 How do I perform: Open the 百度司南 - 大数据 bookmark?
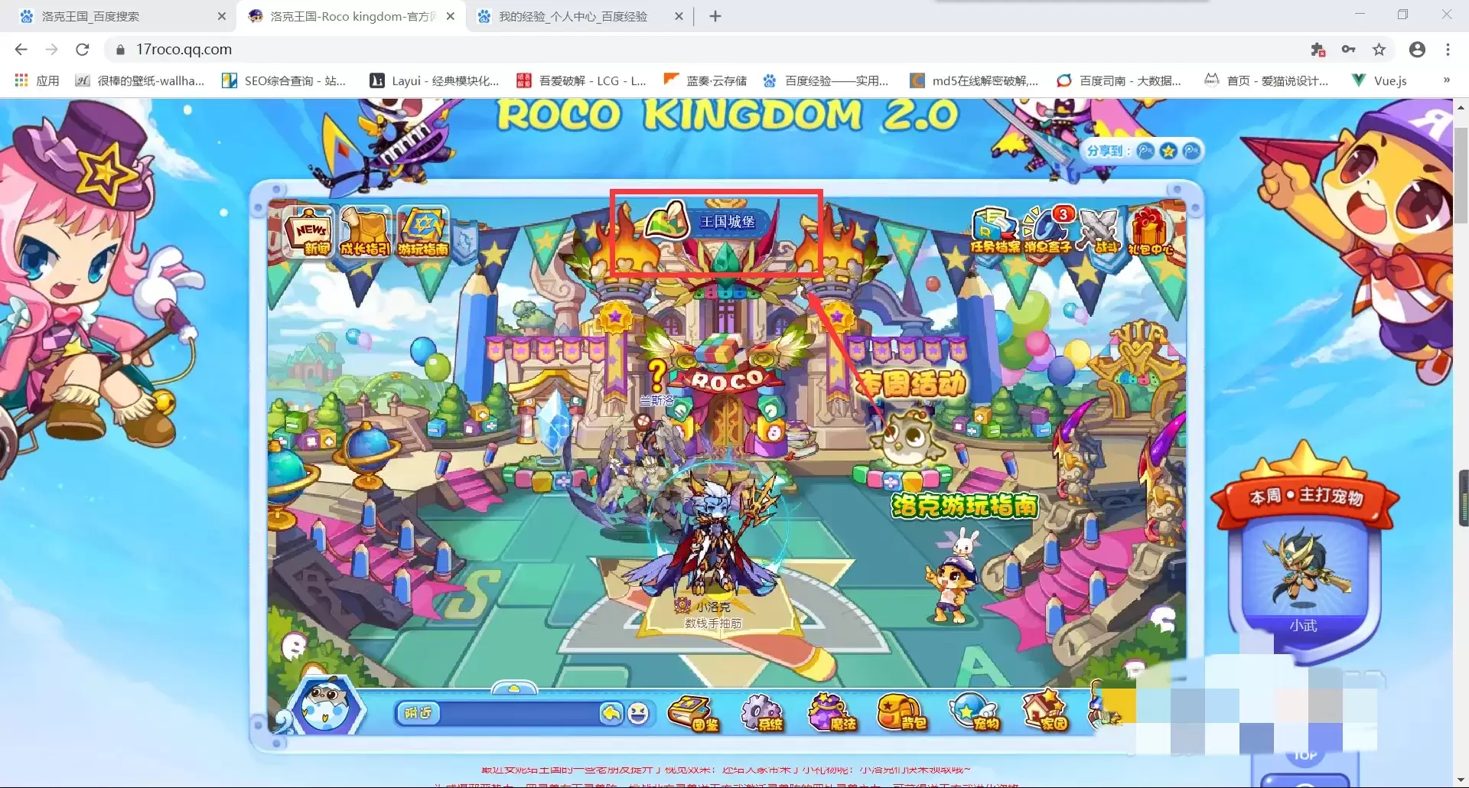click(1119, 80)
